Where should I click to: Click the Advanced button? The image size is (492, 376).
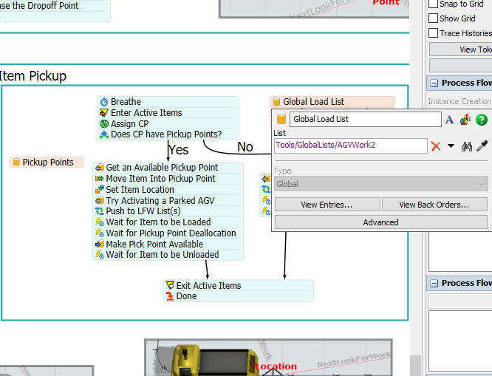[380, 222]
